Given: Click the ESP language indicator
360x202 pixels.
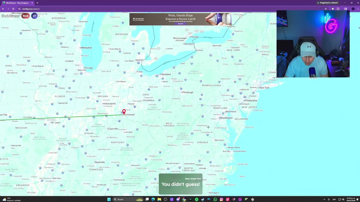Looking at the screenshot, I should click(334, 199).
